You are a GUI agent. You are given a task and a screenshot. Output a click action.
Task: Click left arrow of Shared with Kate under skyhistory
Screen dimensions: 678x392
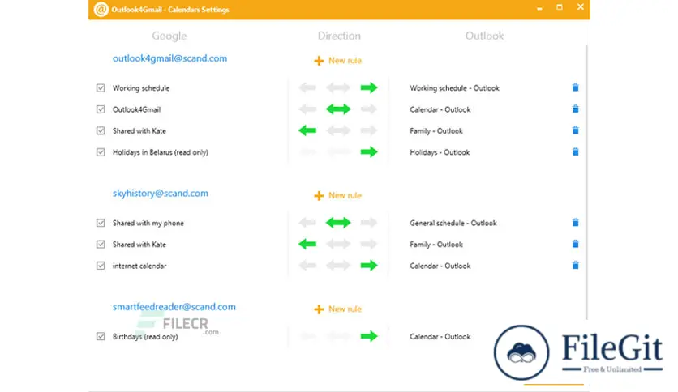307,245
